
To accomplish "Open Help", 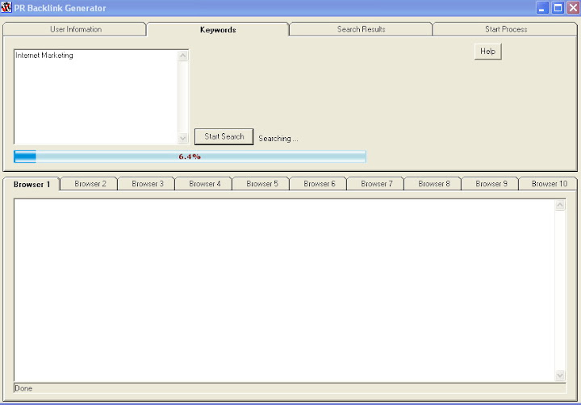I will tap(487, 51).
